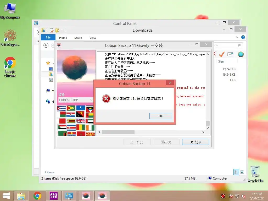This screenshot has width=268, height=201.
Task: Click the 完成(D) finish button
Action: coord(195,142)
